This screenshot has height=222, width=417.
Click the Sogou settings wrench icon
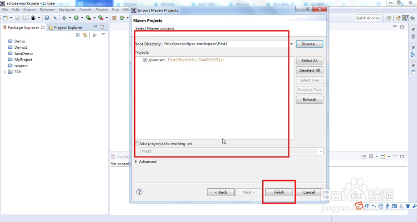[414, 206]
